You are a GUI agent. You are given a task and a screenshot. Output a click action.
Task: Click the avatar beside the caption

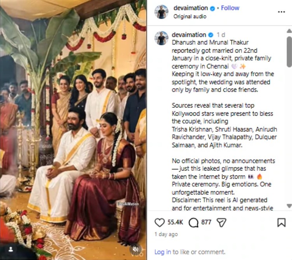[x=161, y=38]
